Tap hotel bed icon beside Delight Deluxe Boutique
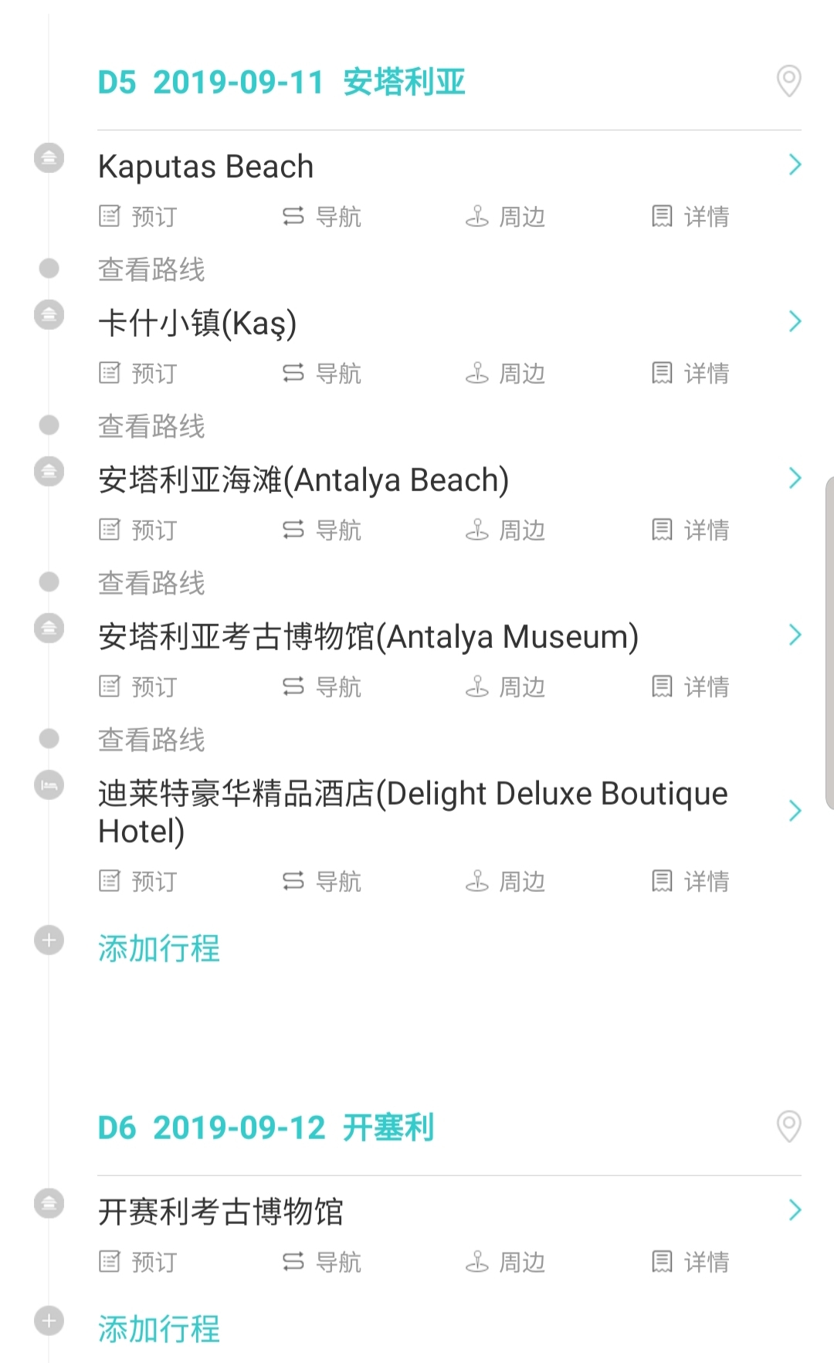Viewport: 834px width, 1363px height. [x=49, y=785]
